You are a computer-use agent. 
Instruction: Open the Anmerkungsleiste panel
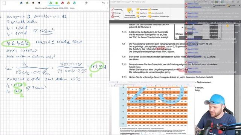click(x=156, y=13)
